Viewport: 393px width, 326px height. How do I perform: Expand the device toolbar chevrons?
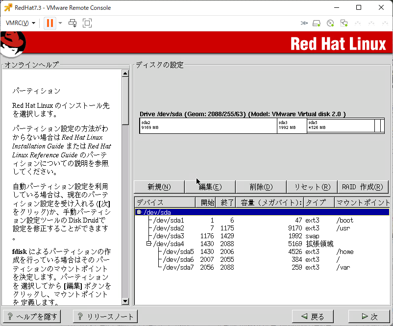click(x=304, y=23)
